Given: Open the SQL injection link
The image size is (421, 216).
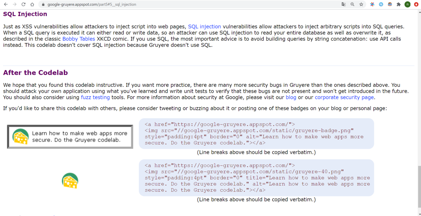Looking at the screenshot, I should [x=205, y=26].
